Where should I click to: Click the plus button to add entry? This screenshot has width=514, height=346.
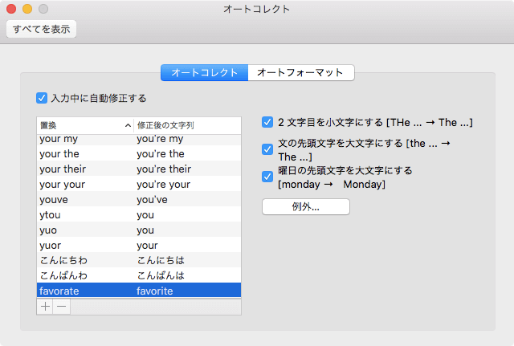coord(45,307)
